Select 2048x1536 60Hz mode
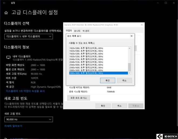This screenshot has height=139, width=178. tap(98, 59)
